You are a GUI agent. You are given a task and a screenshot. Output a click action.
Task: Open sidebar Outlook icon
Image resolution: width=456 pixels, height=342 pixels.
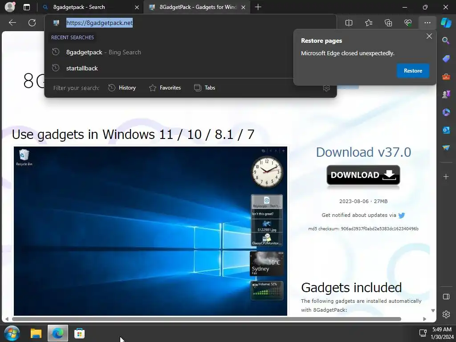446,130
